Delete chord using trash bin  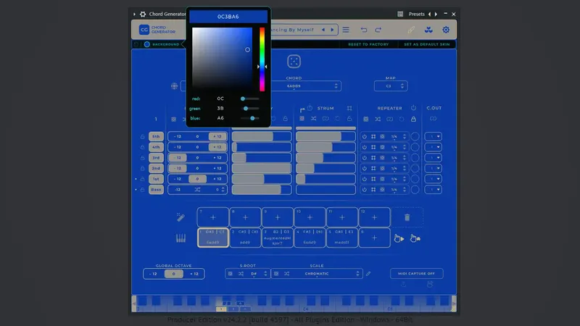407,217
